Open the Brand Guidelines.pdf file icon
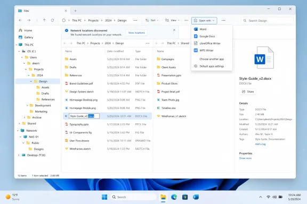Image resolution: width=307 pixels, height=204 pixels. (67, 83)
